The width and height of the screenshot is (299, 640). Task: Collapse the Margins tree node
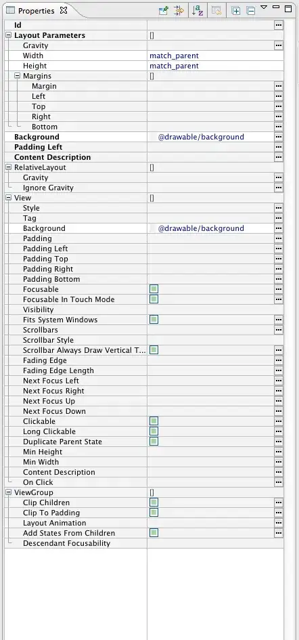(17, 76)
